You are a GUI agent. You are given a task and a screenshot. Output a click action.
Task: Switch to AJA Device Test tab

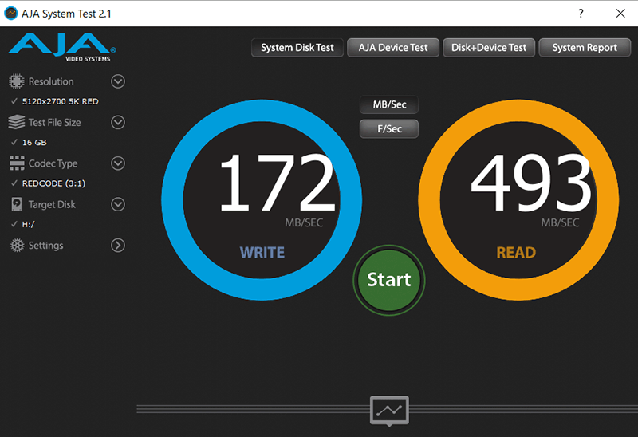(393, 48)
